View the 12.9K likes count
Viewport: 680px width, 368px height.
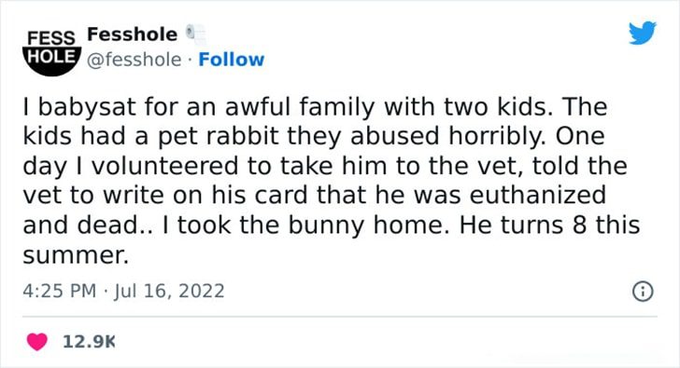(x=89, y=342)
